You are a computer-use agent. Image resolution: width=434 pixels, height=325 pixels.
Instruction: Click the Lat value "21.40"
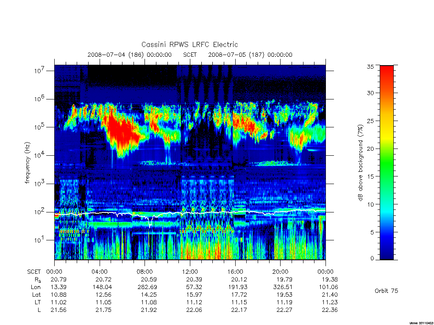[330, 295]
